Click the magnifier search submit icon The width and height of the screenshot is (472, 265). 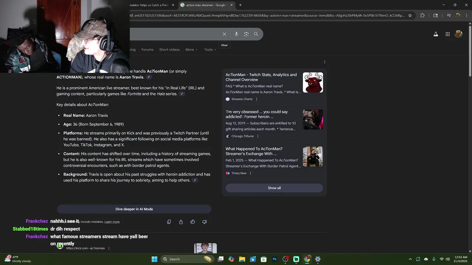click(256, 34)
